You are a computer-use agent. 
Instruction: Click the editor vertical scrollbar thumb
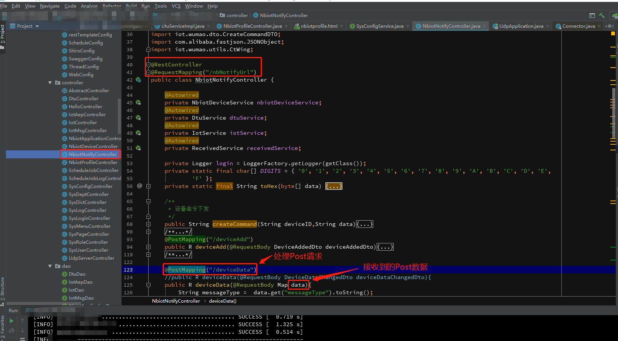pyautogui.click(x=614, y=113)
